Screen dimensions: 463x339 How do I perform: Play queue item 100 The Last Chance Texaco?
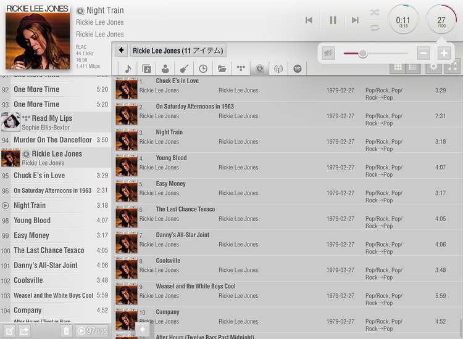(x=55, y=250)
